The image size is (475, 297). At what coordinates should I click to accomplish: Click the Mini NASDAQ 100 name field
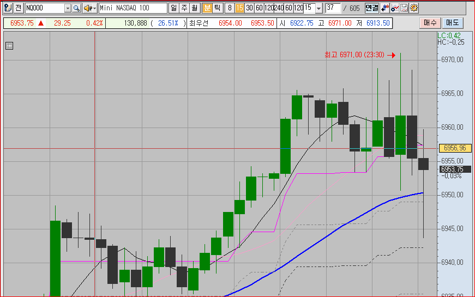(x=133, y=8)
